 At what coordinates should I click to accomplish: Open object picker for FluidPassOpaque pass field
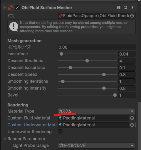132,16
